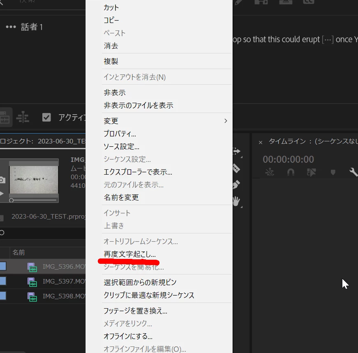Viewport: 358px width, 353px height.
Task: Click the 2023-06-30_TEST.prproj file name
Action: (49, 217)
